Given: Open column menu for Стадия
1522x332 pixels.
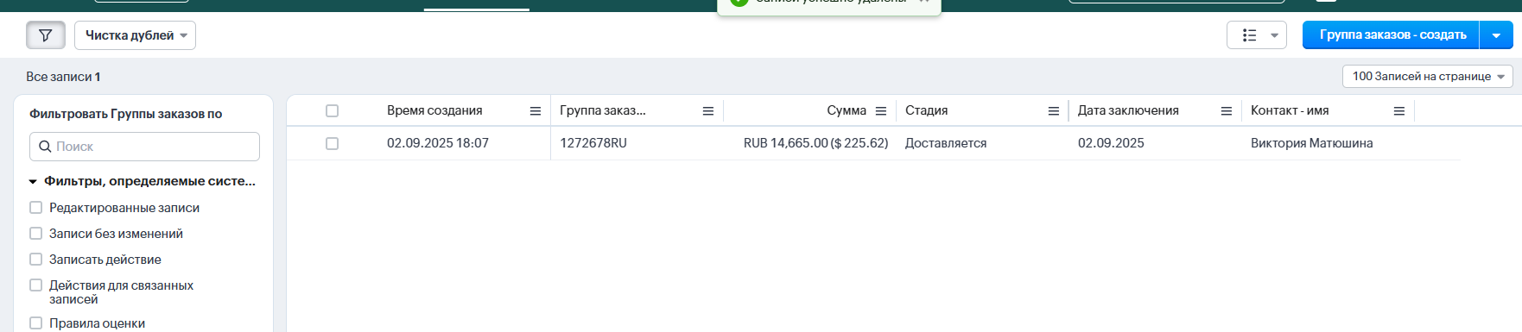Looking at the screenshot, I should coord(1054,111).
